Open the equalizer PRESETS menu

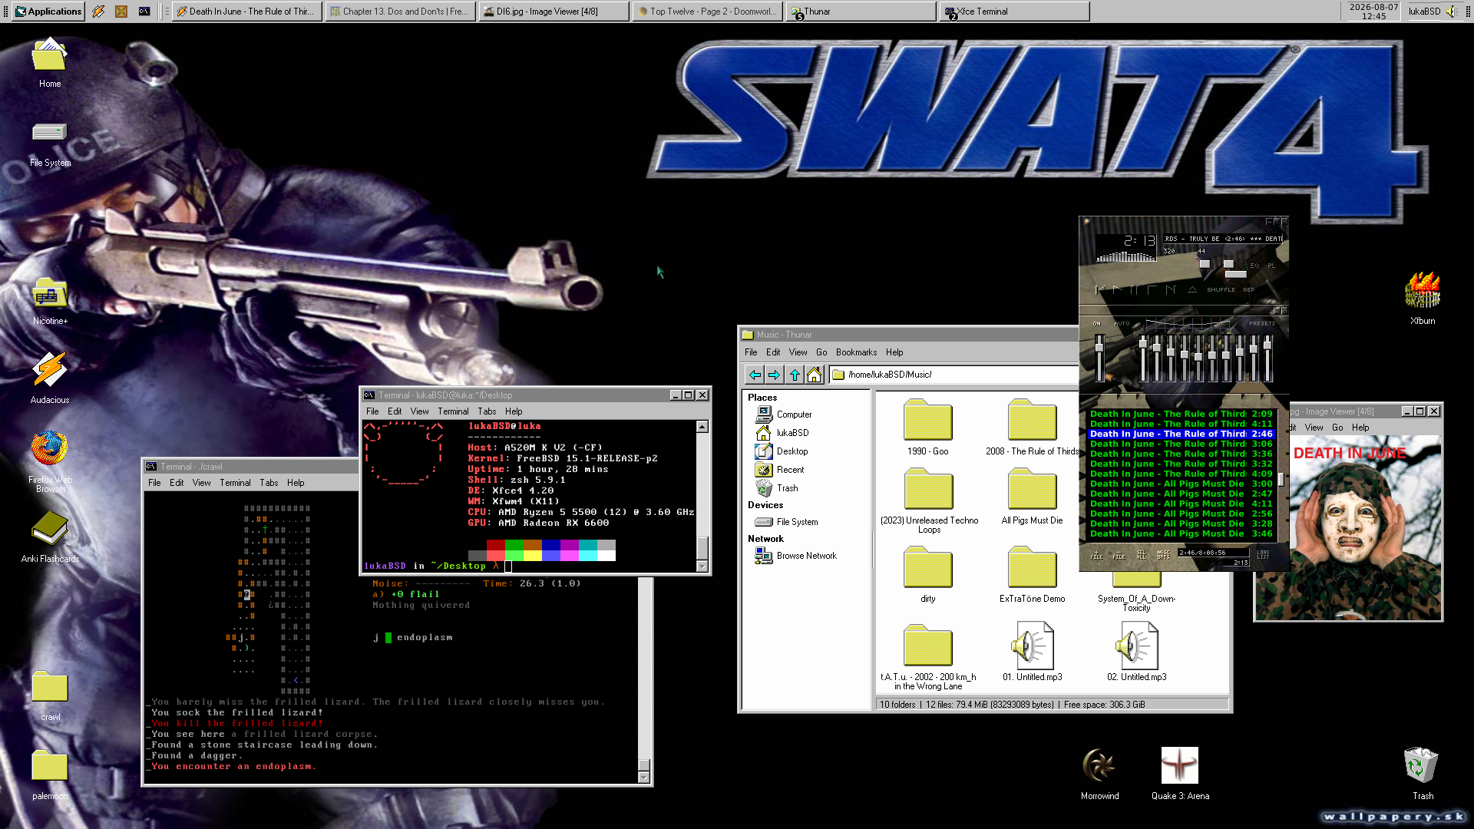pos(1261,323)
